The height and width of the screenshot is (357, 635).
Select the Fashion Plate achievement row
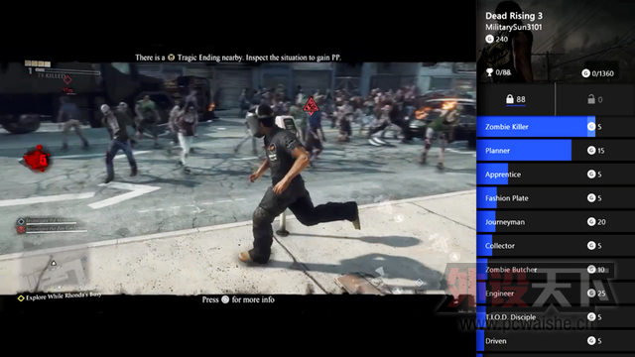point(556,198)
